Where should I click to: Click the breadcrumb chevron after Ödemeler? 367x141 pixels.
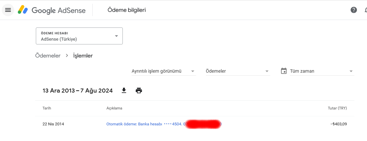(67, 55)
